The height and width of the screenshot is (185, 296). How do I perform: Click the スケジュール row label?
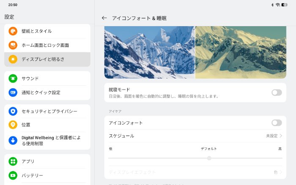pos(121,136)
